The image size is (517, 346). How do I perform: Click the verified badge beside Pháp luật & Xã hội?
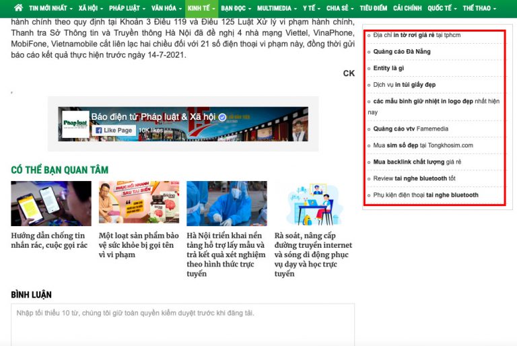[223, 117]
